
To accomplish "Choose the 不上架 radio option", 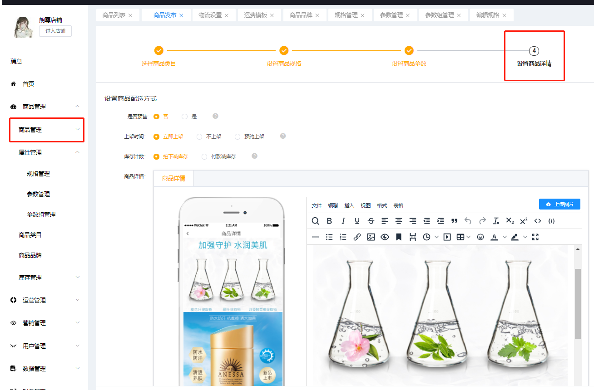I will click(x=199, y=136).
